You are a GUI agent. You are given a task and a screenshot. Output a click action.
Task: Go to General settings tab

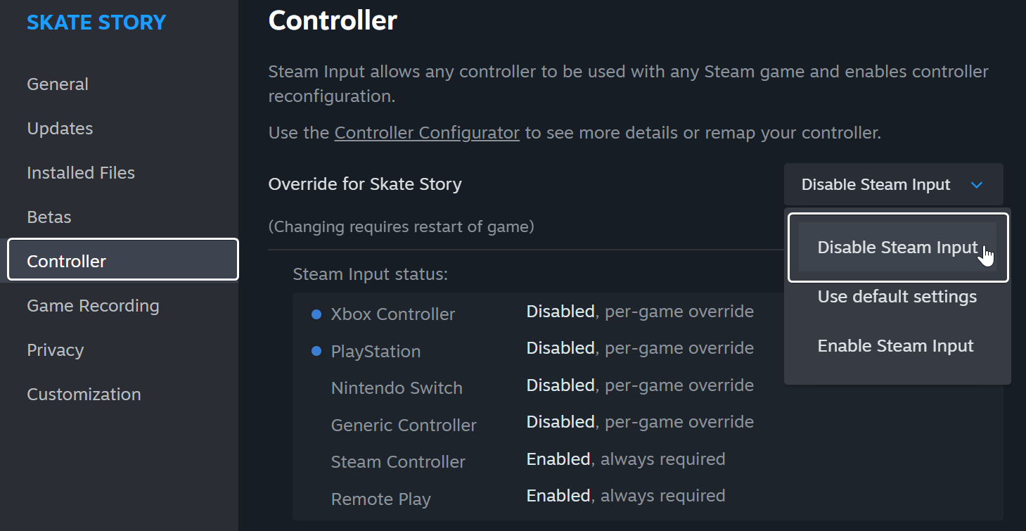coord(58,84)
